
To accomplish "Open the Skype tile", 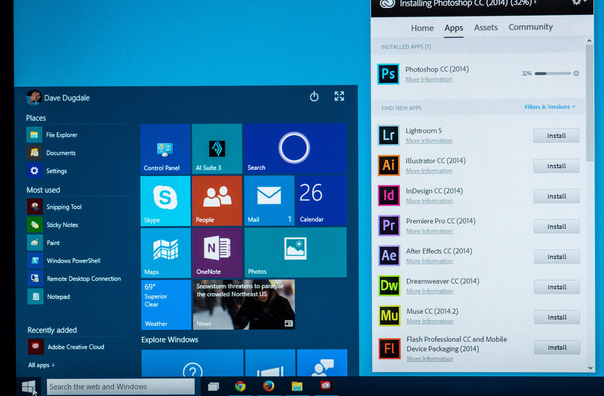I will 165,201.
